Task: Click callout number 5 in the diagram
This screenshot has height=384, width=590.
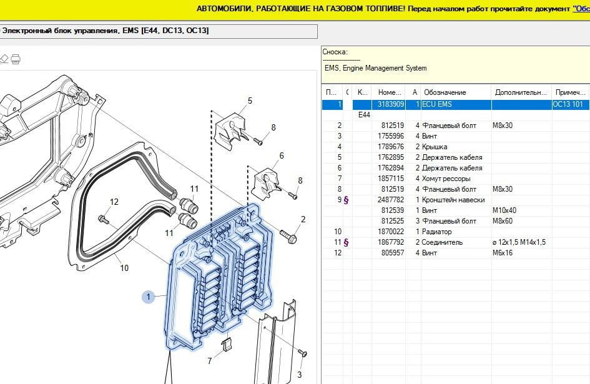Action: point(250,101)
